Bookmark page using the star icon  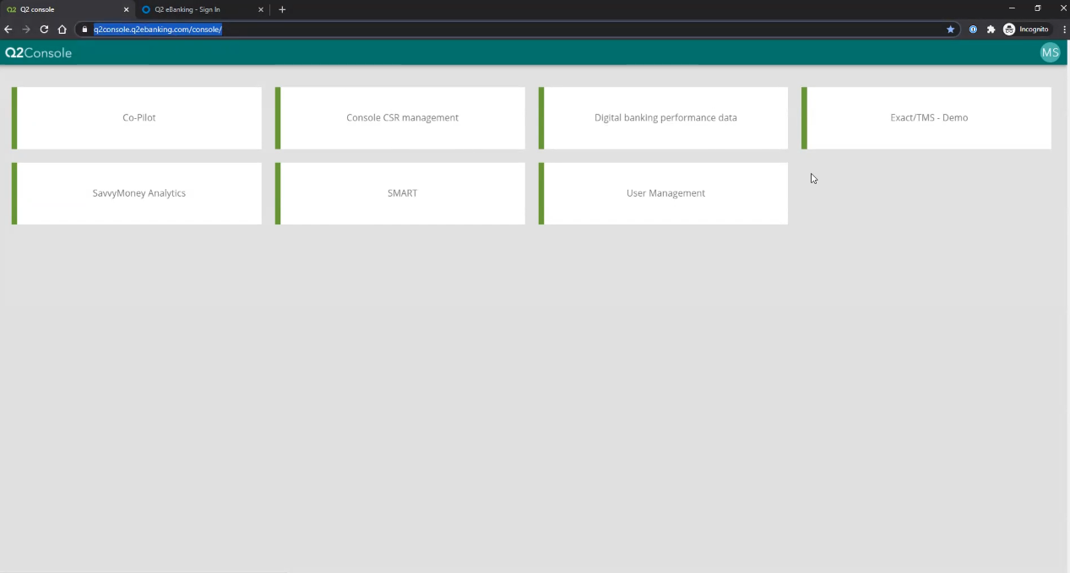tap(950, 30)
